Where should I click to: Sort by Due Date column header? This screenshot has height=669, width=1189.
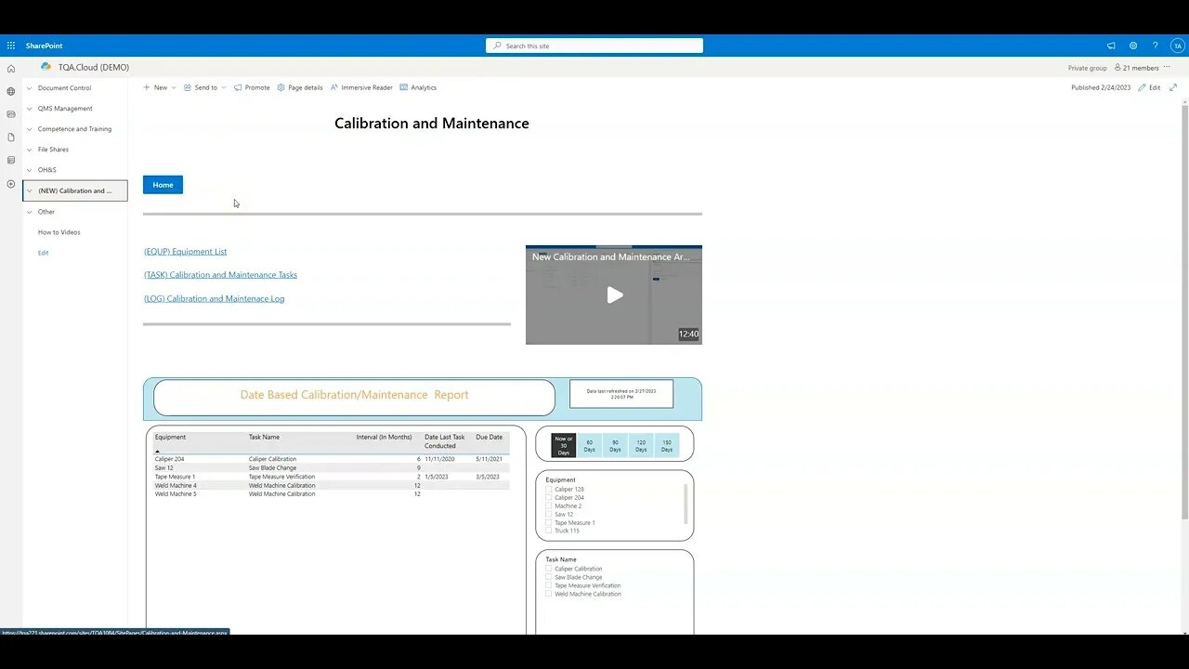(489, 437)
